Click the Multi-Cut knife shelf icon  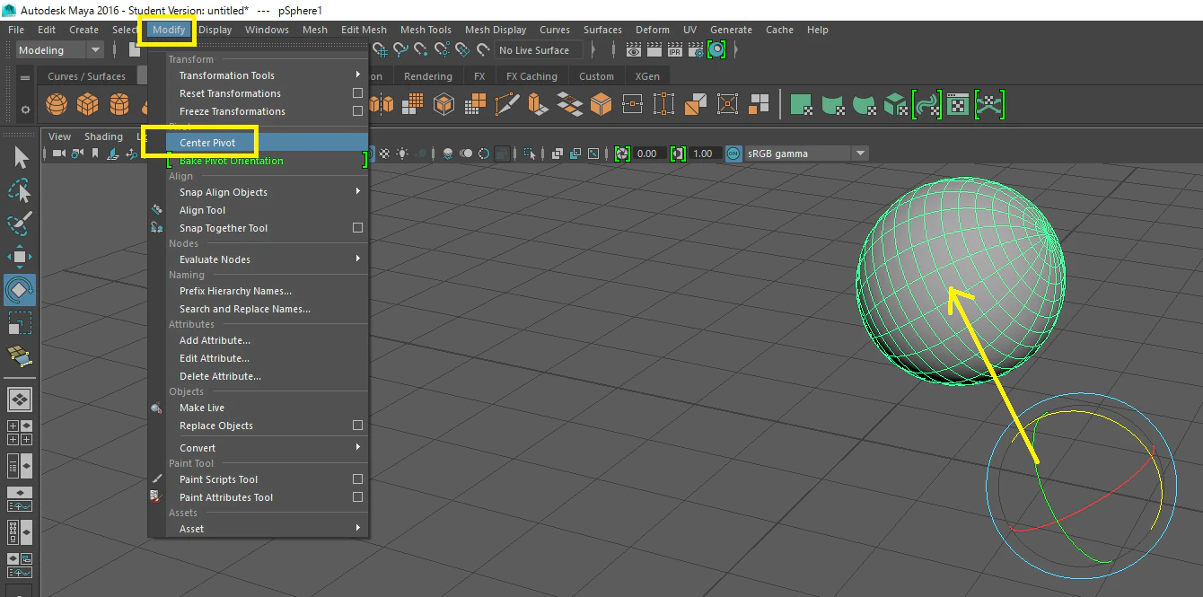tap(507, 105)
